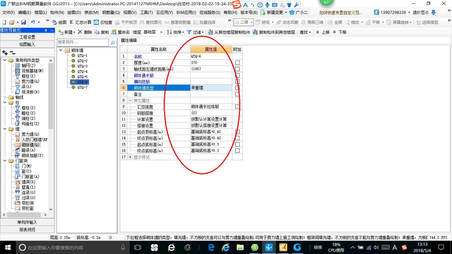Image resolution: width=452 pixels, height=254 pixels.
Task: Open the 文件(F) menu
Action: point(9,12)
